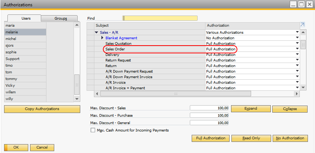This screenshot has width=315, height=153.
Task: Confirm with the OK button
Action: pyautogui.click(x=16, y=147)
